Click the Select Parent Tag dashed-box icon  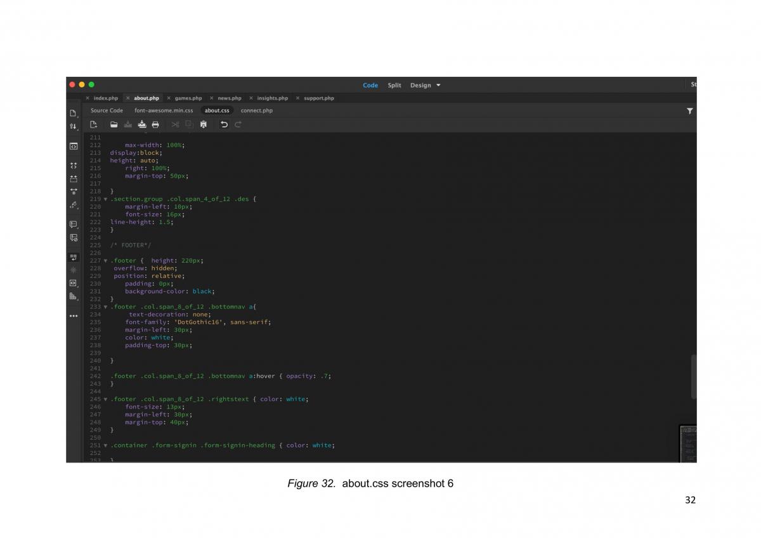(x=74, y=179)
